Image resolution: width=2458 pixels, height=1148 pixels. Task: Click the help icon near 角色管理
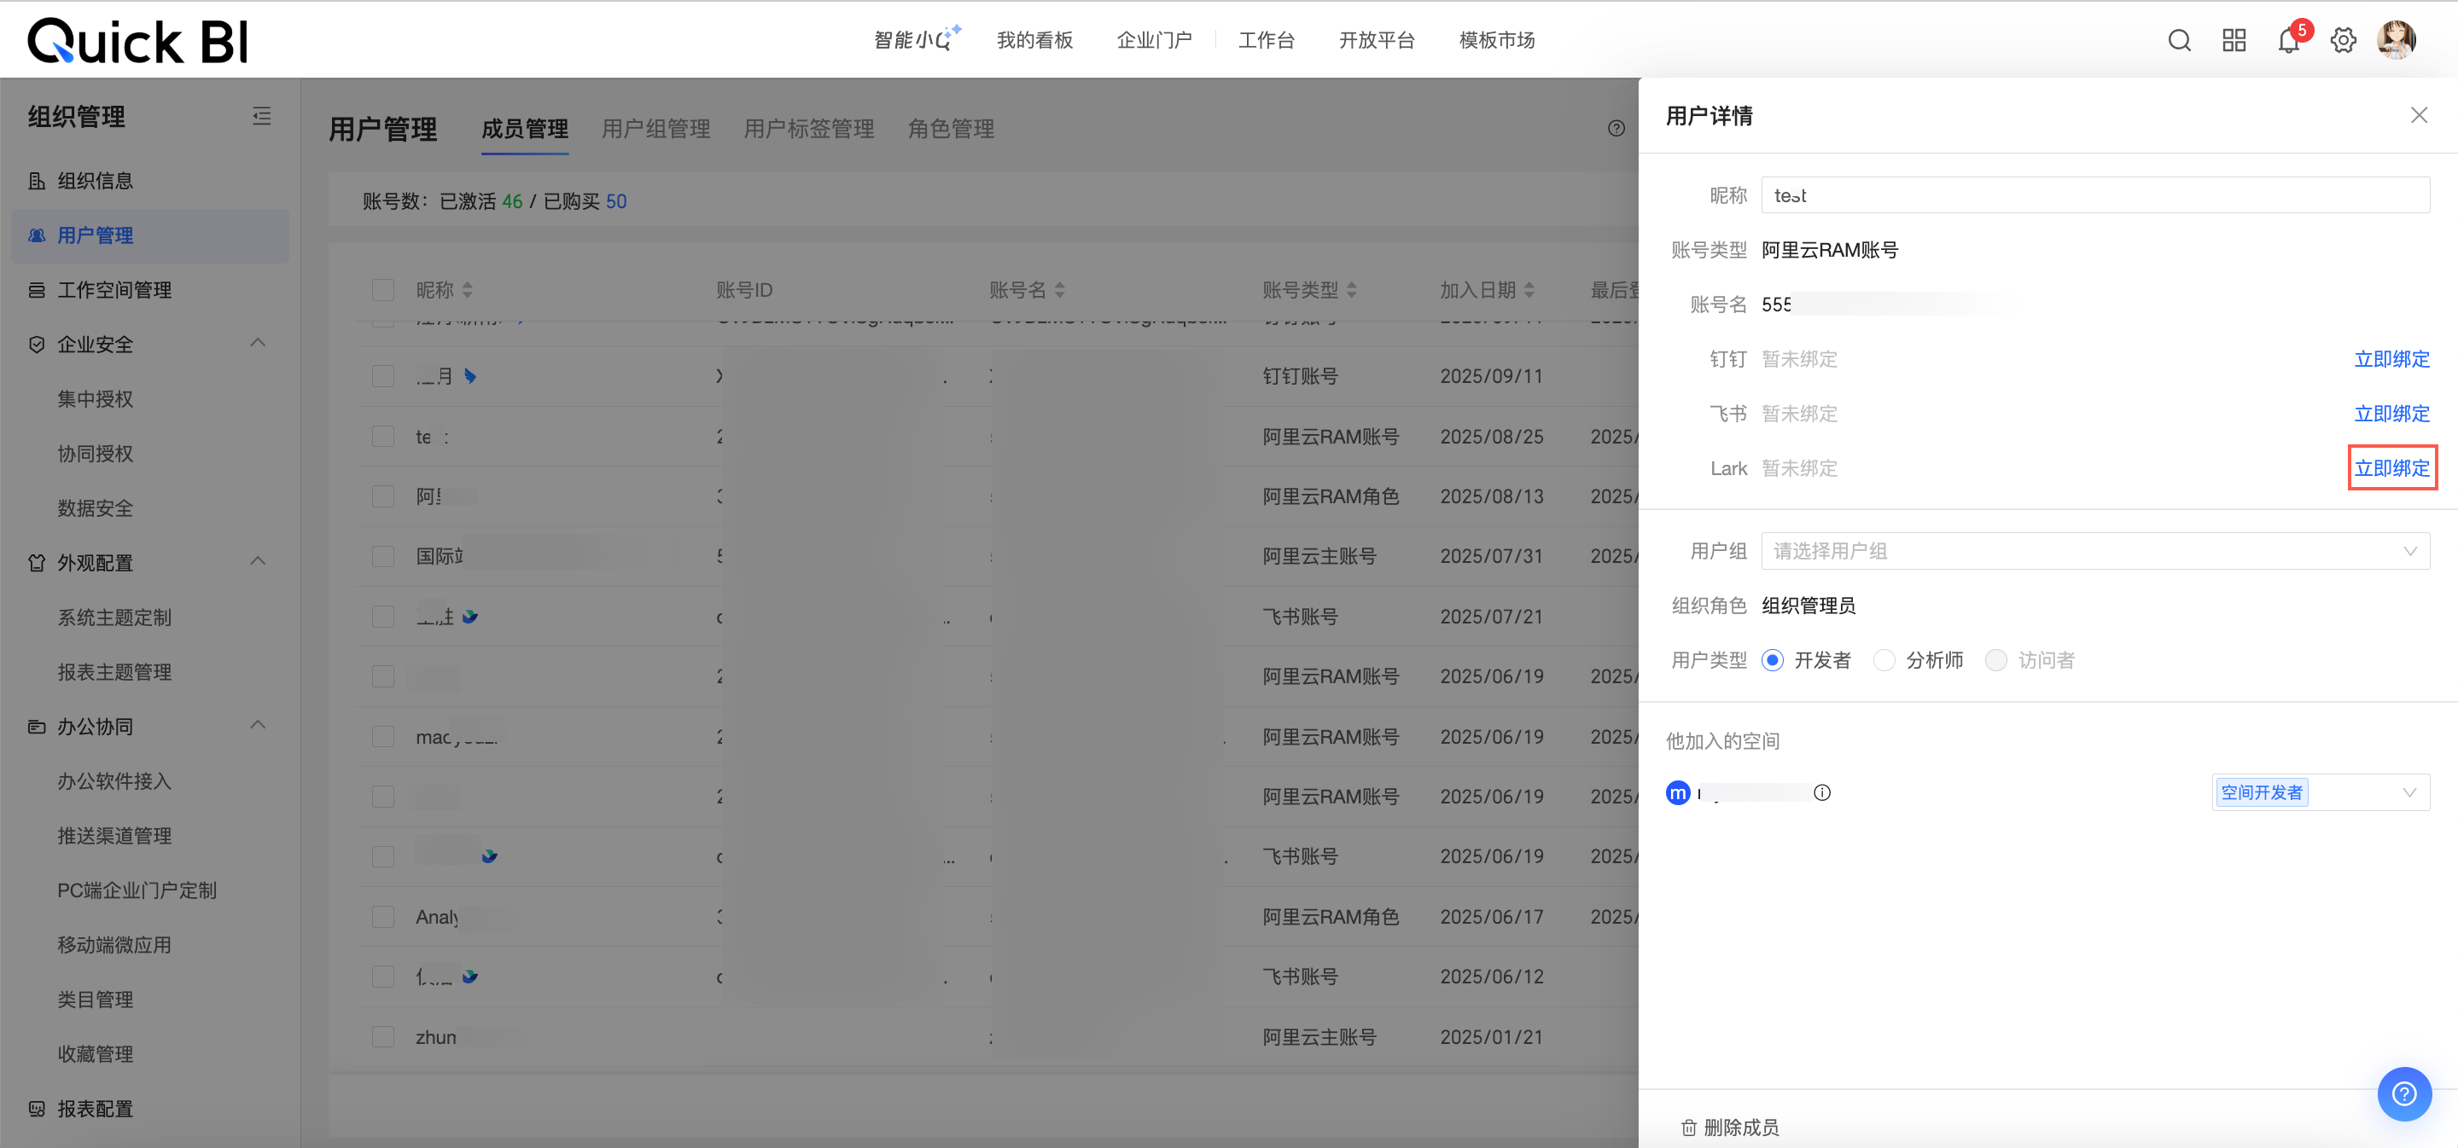tap(1616, 129)
